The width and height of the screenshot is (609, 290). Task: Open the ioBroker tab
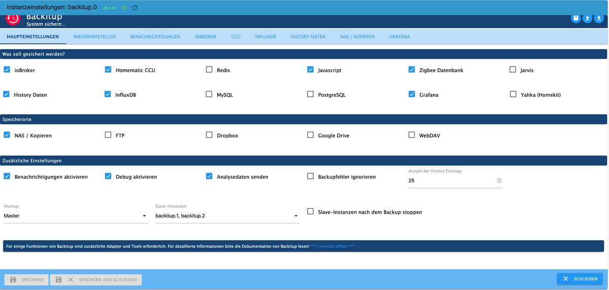(206, 37)
